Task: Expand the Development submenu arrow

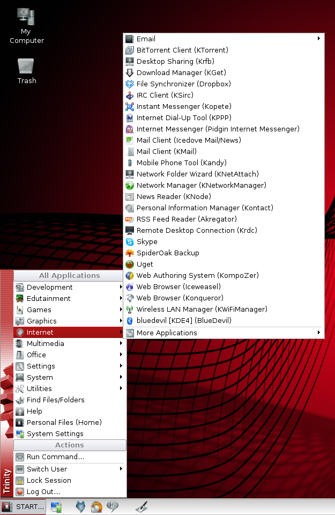Action: point(121,287)
